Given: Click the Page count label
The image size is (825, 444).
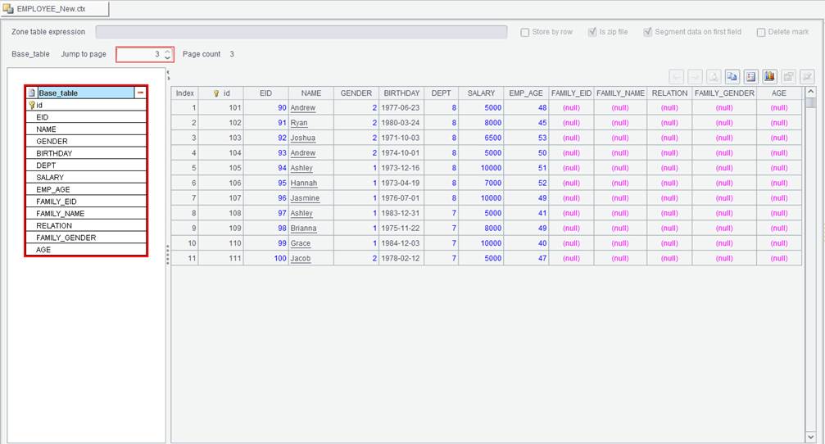Looking at the screenshot, I should (x=202, y=54).
